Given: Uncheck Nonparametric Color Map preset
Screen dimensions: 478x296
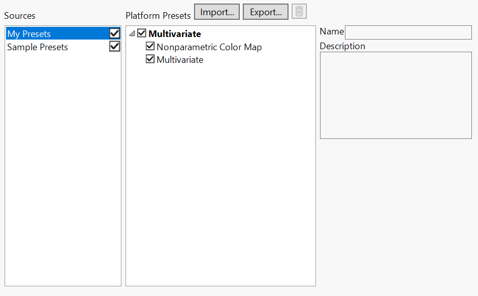Looking at the screenshot, I should [x=150, y=46].
